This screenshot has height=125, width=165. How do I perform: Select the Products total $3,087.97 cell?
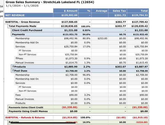(x=141, y=67)
